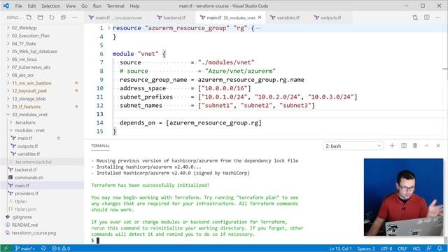Expand the 13_storage_blob folder
The width and height of the screenshot is (448, 252).
click(29, 99)
